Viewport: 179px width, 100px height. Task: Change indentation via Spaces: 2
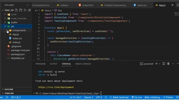pos(89,97)
